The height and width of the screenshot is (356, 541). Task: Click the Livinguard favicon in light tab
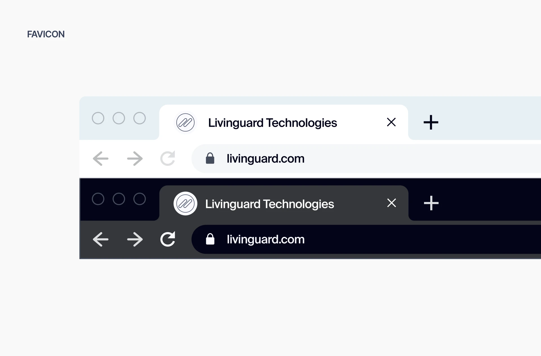point(185,123)
